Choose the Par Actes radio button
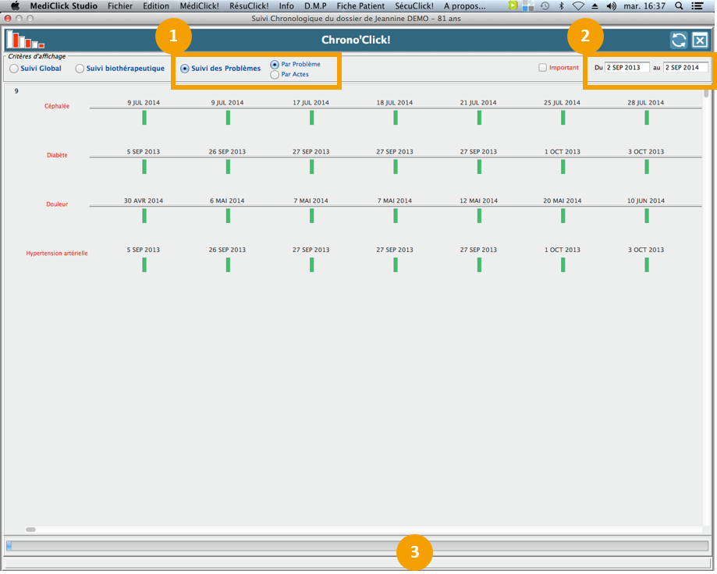The image size is (717, 574). coord(275,75)
